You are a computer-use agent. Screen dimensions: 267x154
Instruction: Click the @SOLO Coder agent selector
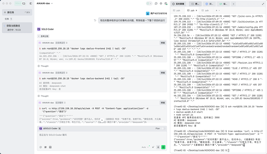(x=50, y=129)
